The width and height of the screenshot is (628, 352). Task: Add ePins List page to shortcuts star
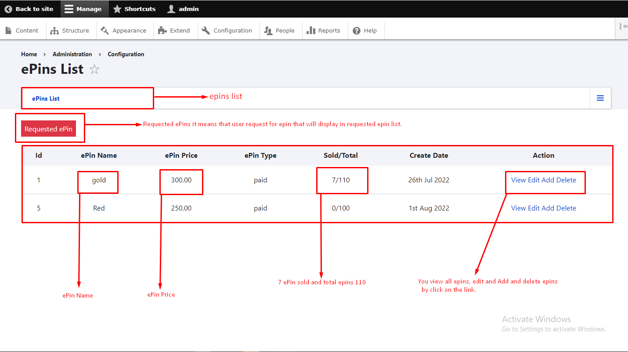(94, 69)
